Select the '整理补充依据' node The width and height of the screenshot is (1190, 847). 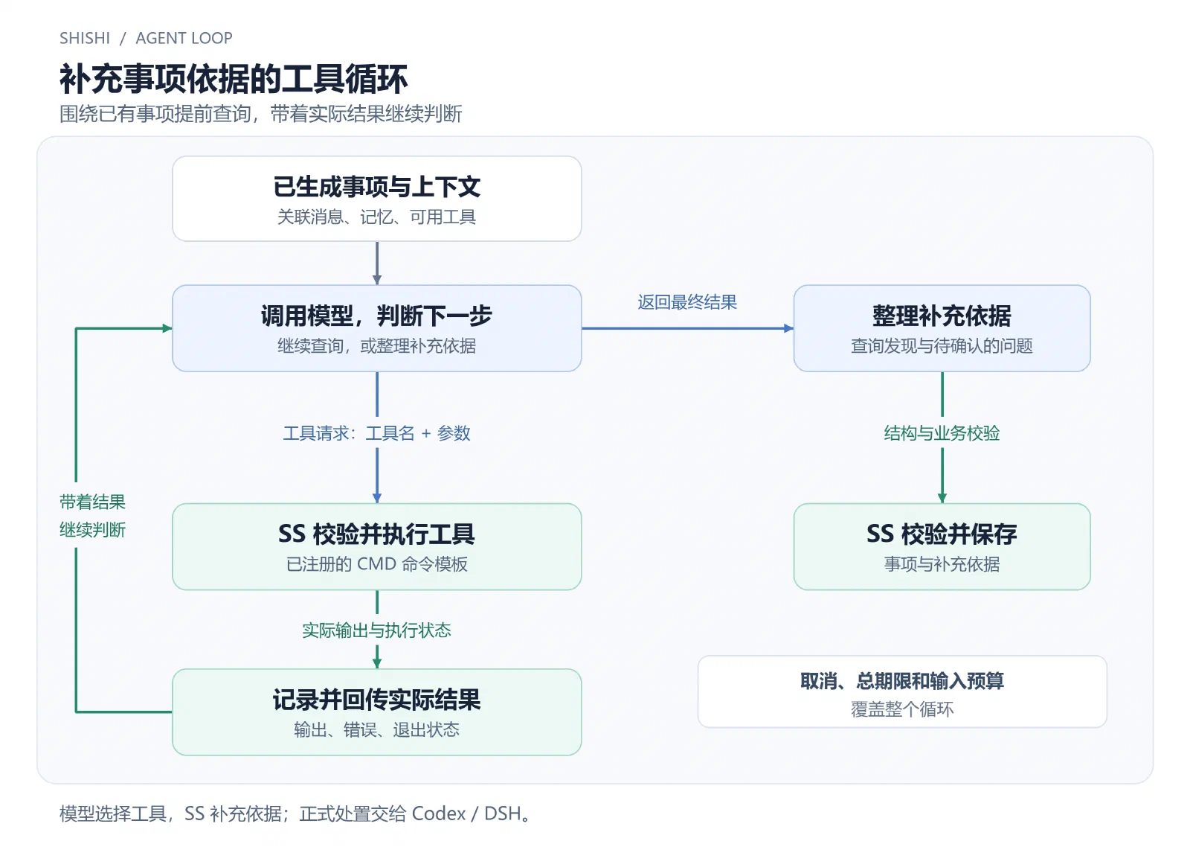click(x=942, y=328)
